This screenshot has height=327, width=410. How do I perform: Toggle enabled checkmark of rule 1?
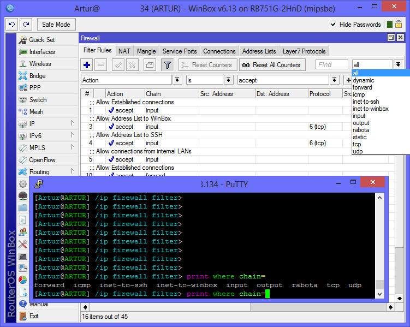(x=111, y=110)
